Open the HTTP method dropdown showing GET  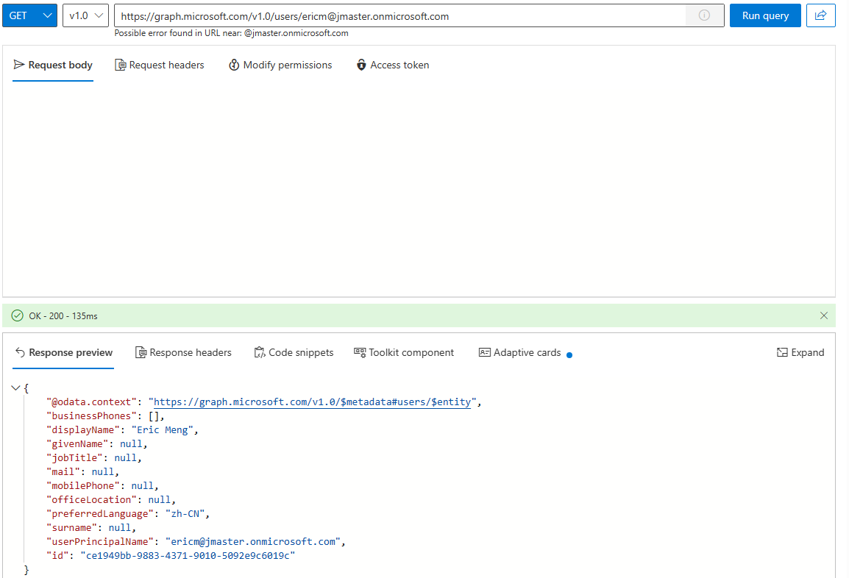(x=29, y=15)
